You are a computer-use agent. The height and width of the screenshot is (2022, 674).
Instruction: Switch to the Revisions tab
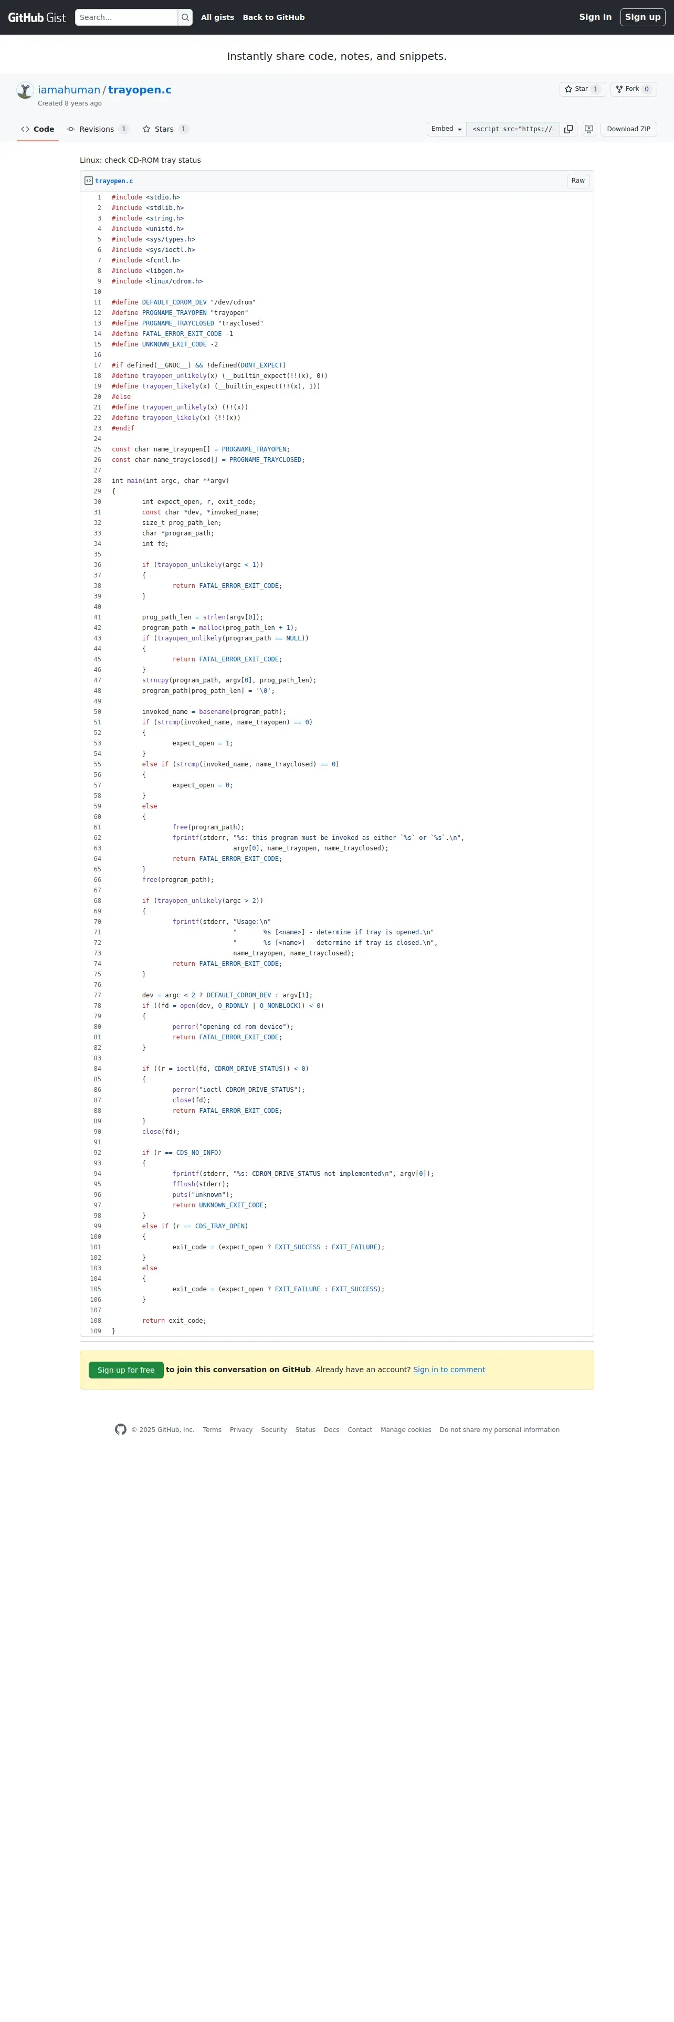click(97, 130)
